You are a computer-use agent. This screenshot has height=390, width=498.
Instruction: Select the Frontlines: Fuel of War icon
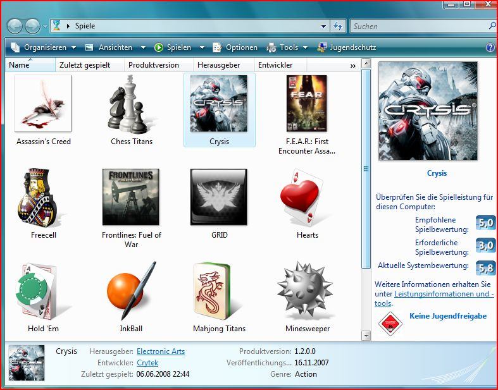coord(131,197)
